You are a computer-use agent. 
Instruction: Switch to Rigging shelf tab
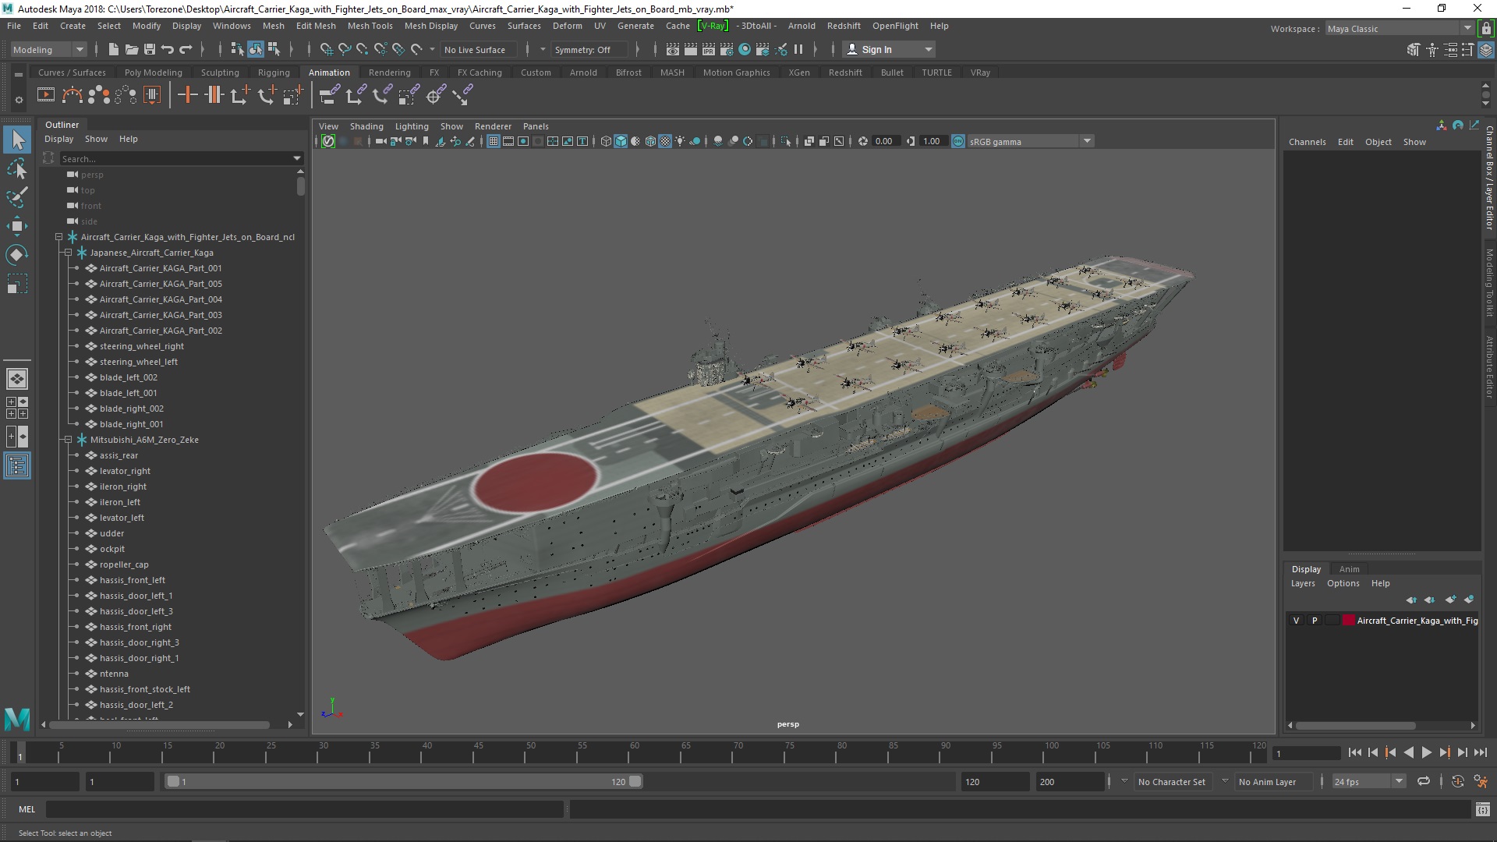point(274,73)
